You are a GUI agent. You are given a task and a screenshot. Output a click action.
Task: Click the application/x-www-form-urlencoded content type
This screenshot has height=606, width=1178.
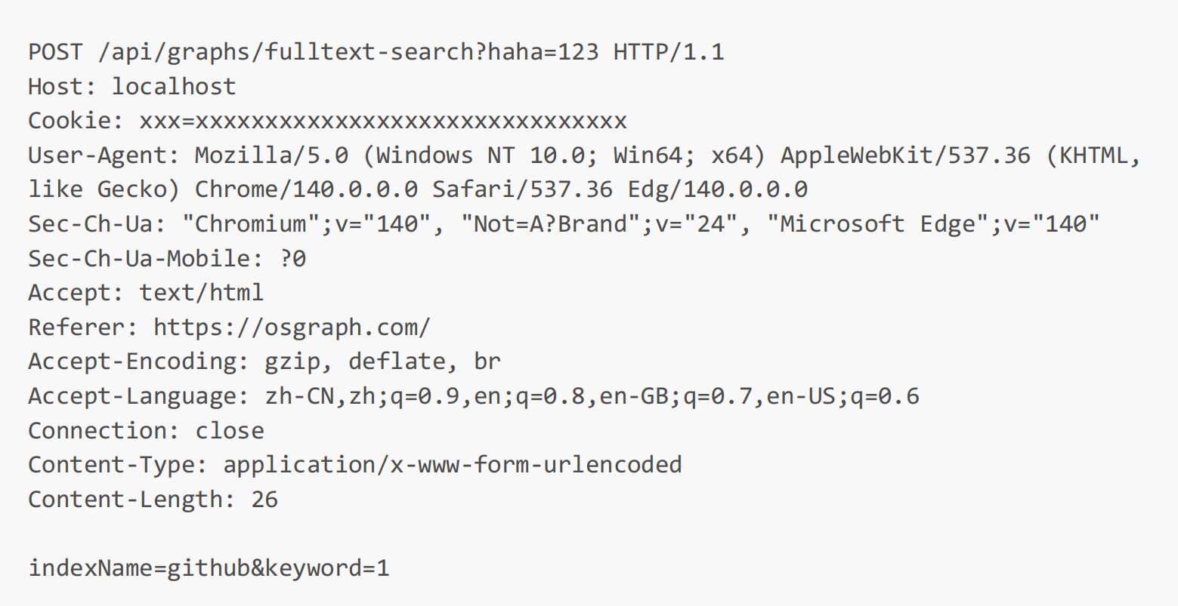tap(453, 464)
